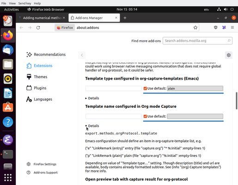Image resolution: width=238 pixels, height=185 pixels.
Task: Click heading Open preview tab with capture result
Action: pos(136,179)
